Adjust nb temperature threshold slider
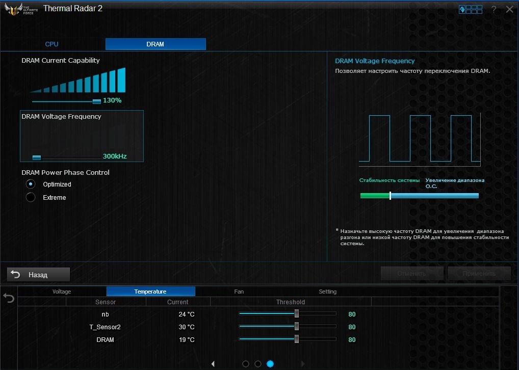519x370 pixels. click(x=297, y=313)
